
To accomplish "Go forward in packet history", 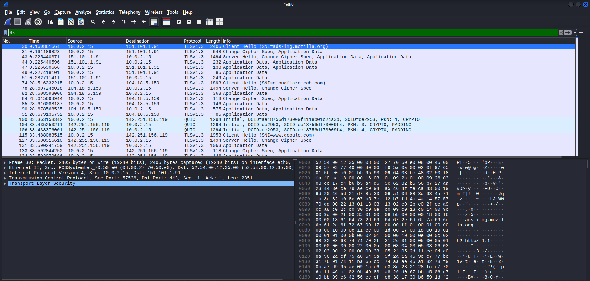I will (114, 22).
